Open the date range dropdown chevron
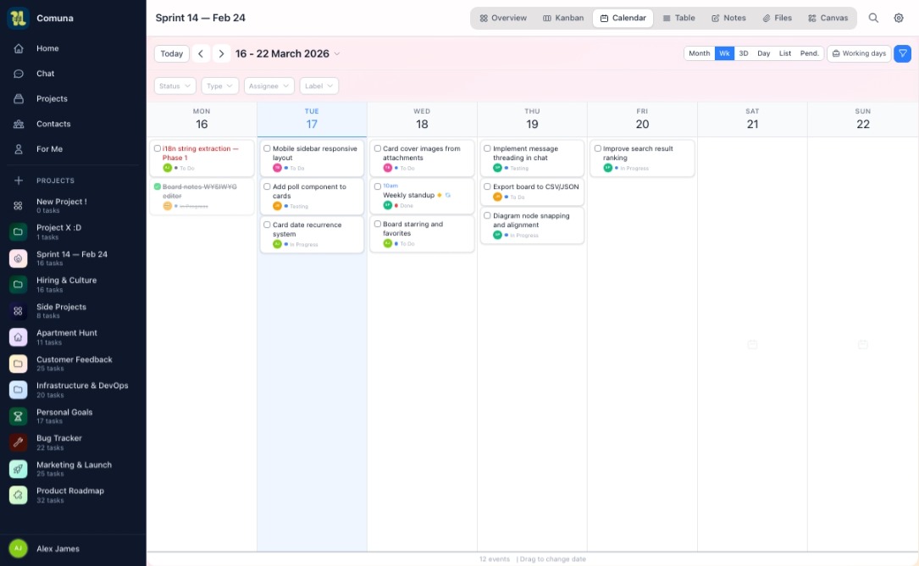The height and width of the screenshot is (566, 919). [x=337, y=54]
